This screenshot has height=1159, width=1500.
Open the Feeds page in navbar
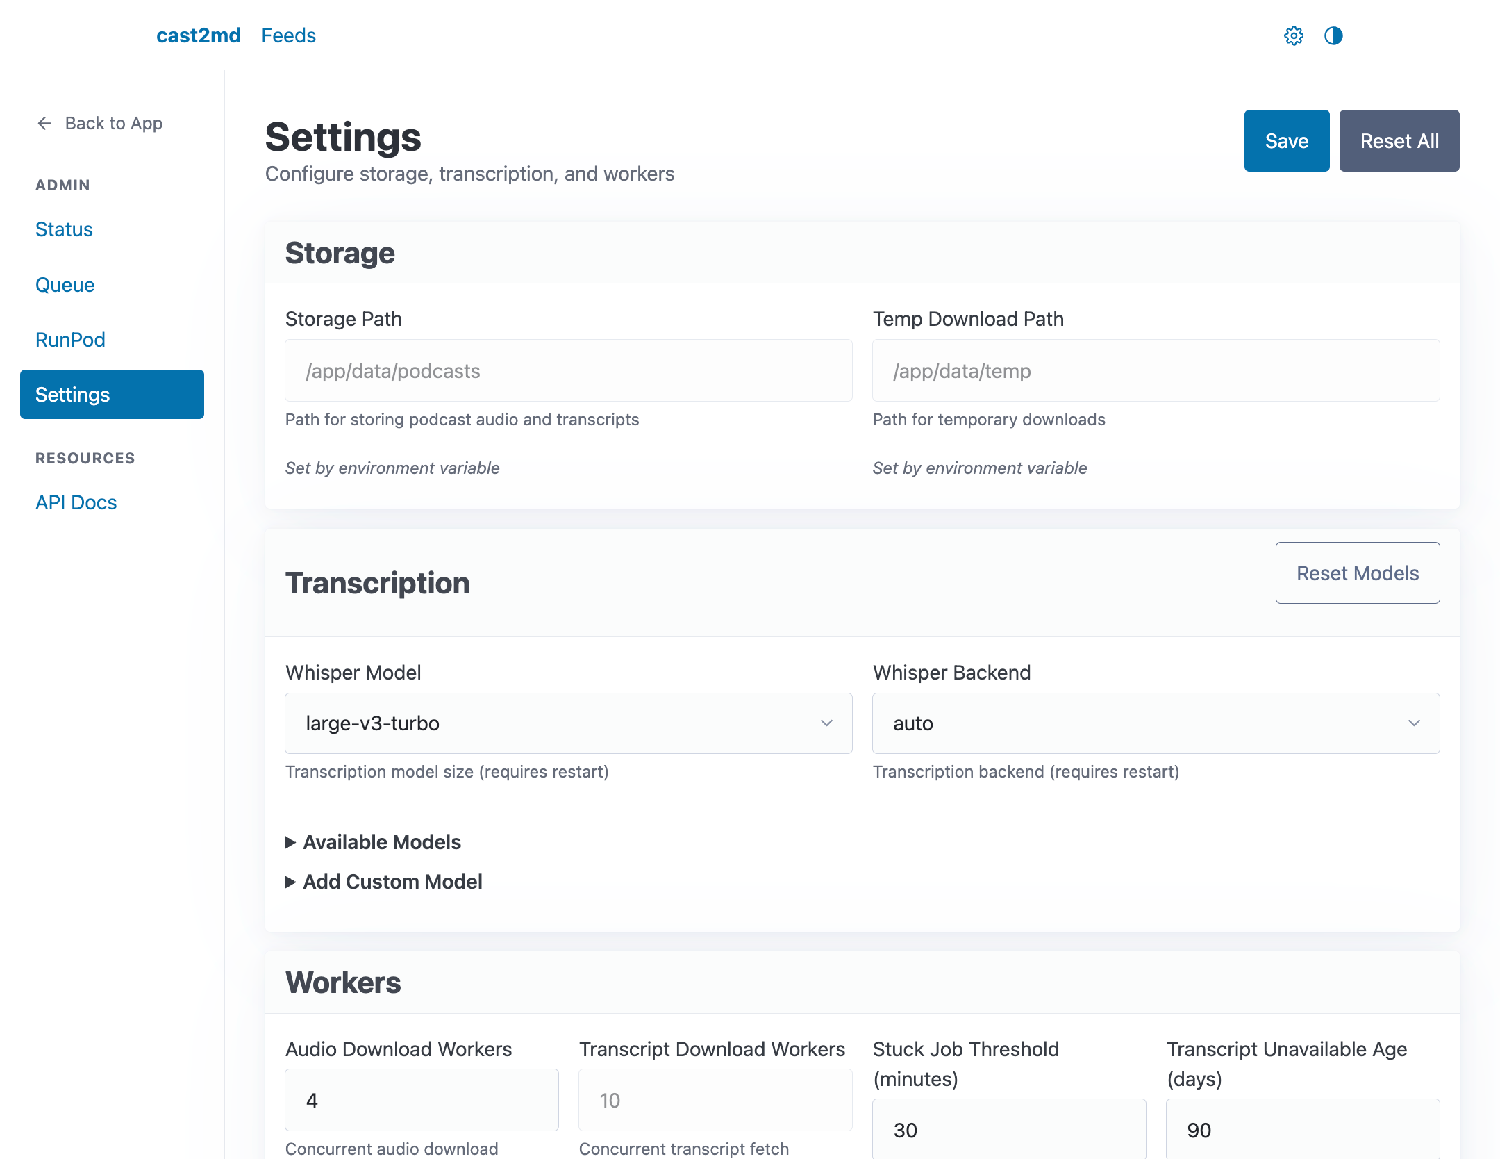click(x=288, y=35)
